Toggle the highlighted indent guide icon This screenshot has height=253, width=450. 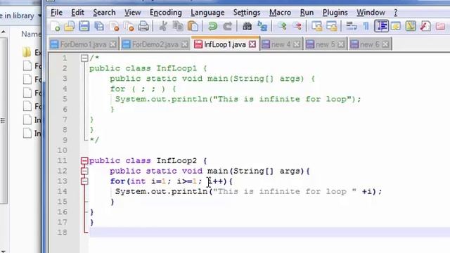381,27
